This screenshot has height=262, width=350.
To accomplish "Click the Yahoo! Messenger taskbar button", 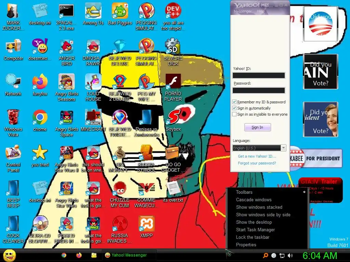I will (129, 255).
